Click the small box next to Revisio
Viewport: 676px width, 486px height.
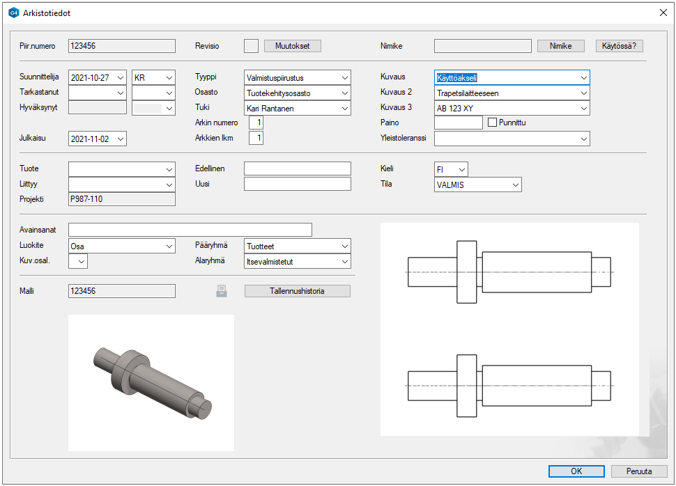(251, 46)
